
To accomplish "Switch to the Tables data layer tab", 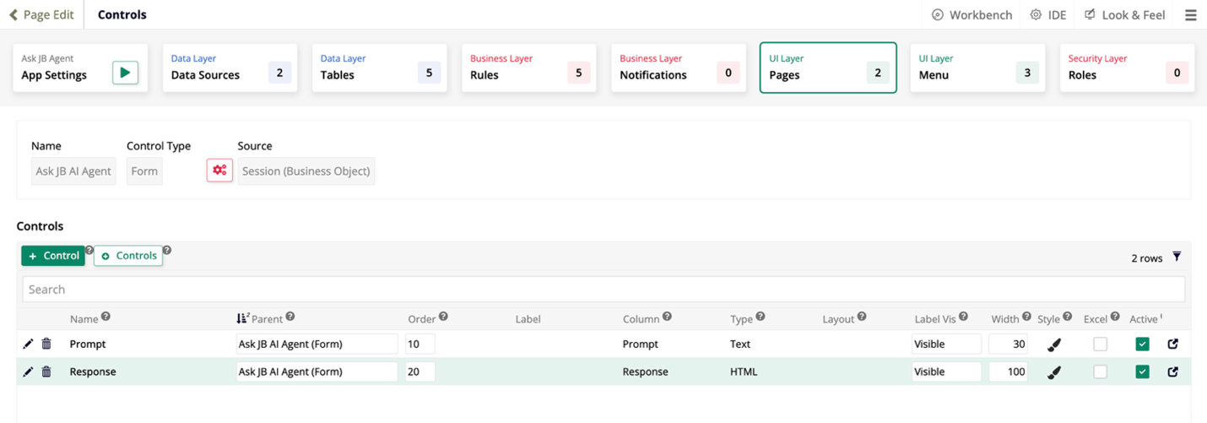I will (379, 68).
